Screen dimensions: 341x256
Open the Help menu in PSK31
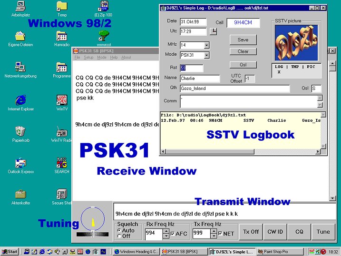click(114, 57)
